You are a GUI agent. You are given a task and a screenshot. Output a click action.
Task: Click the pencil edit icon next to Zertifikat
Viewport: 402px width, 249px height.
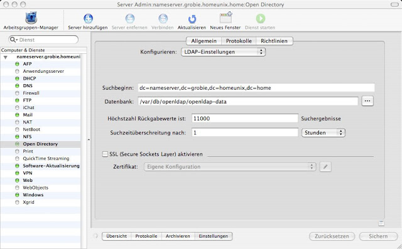pyautogui.click(x=325, y=167)
